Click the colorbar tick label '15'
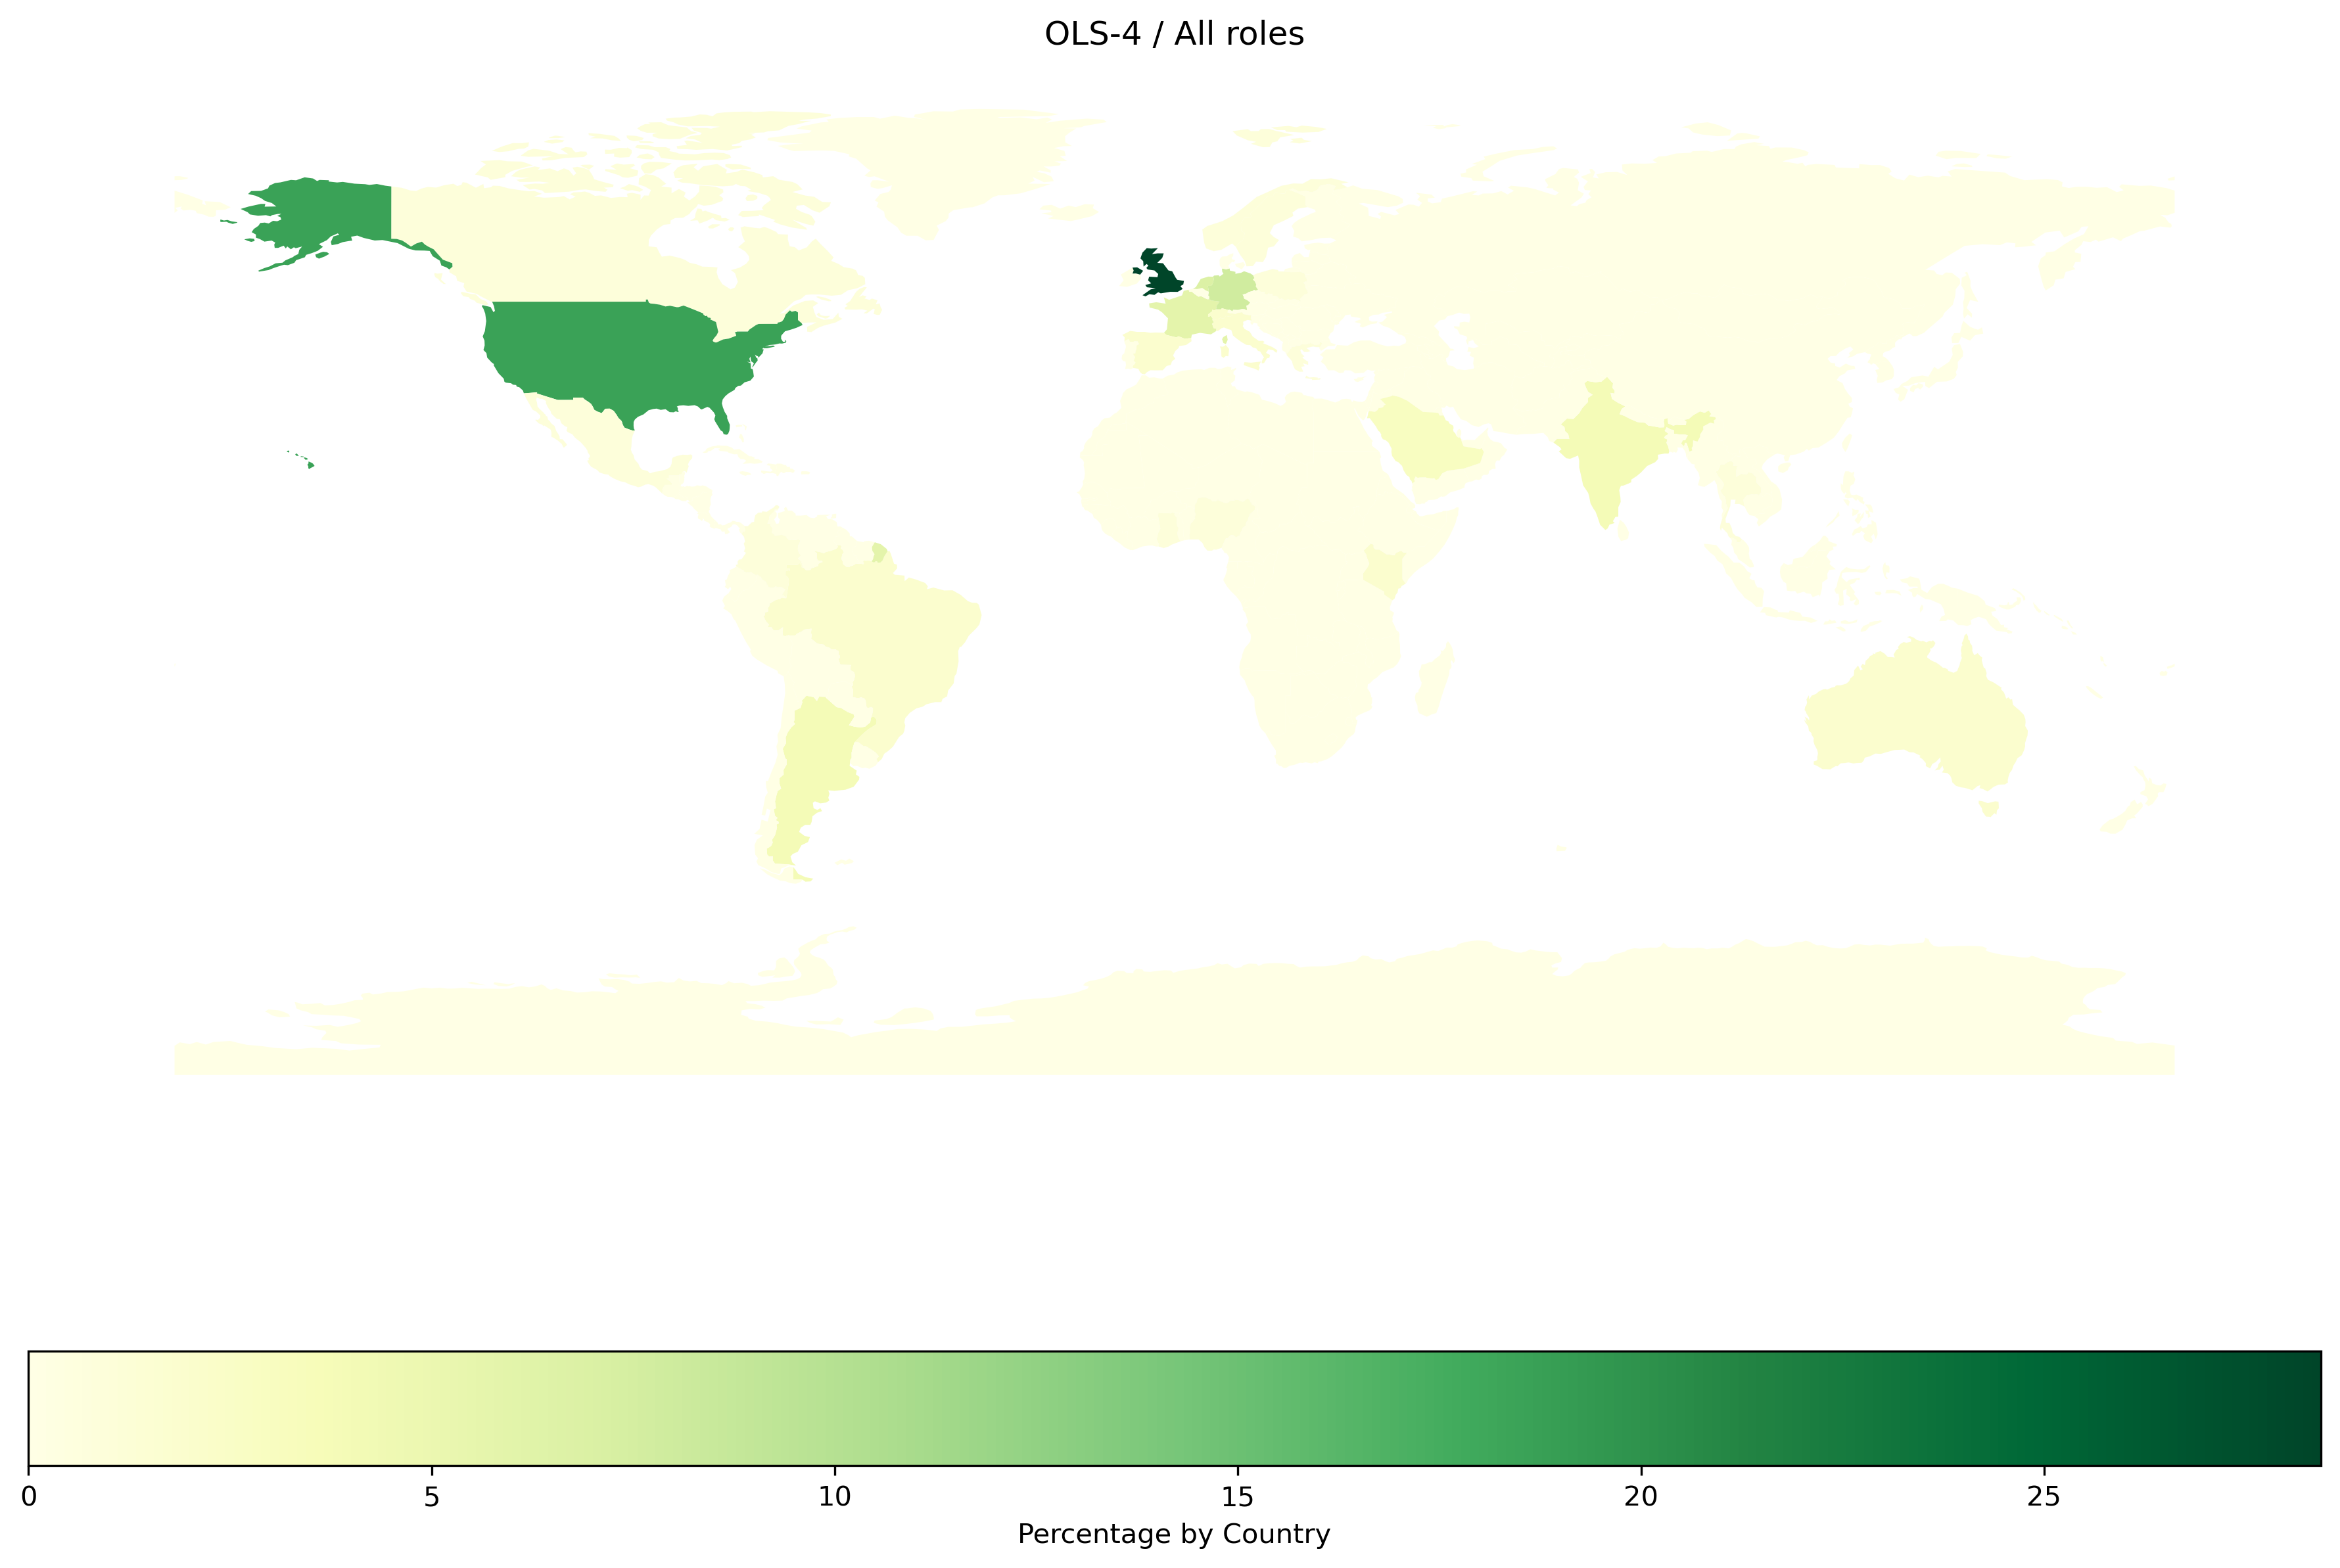Screen dimensions: 2340x1568 (1238, 1496)
